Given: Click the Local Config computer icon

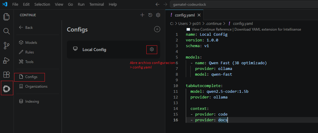Looking at the screenshot, I should (x=75, y=49).
